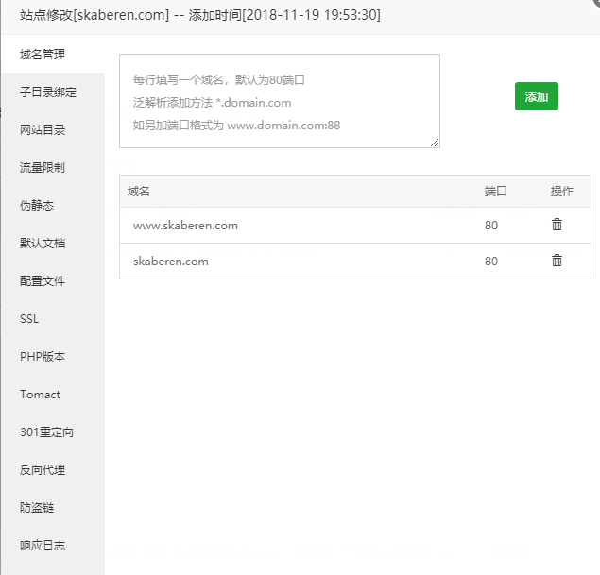Open the Tomact tab
The image size is (600, 575).
53,395
